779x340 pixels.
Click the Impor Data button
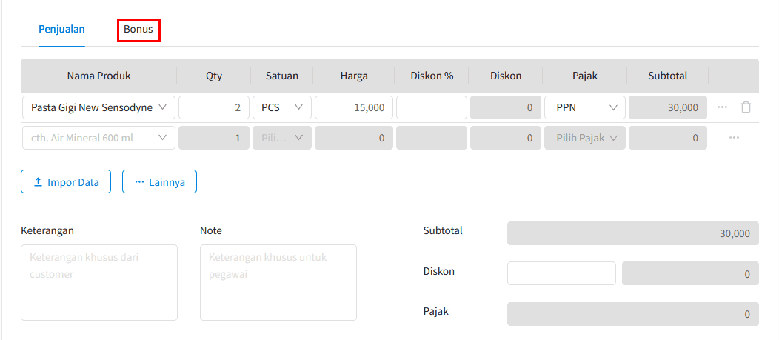(x=66, y=182)
